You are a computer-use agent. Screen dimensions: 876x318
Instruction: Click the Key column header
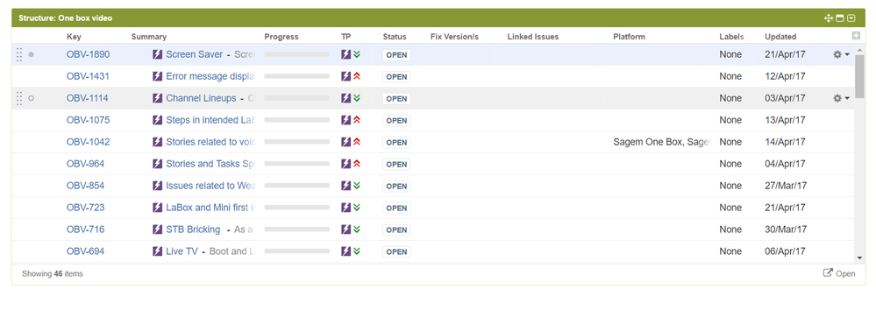point(74,37)
